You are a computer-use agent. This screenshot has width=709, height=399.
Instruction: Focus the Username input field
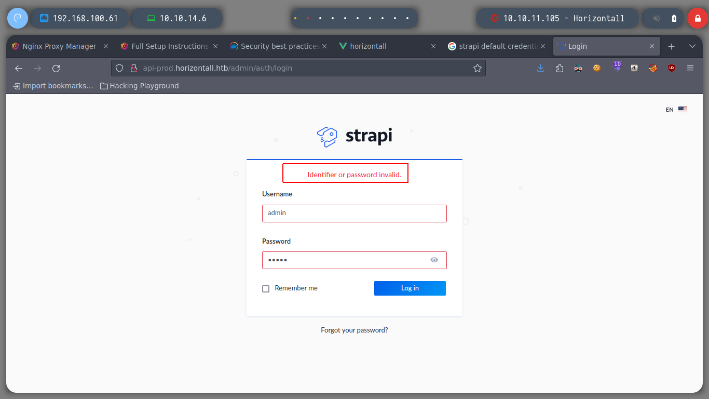click(354, 214)
